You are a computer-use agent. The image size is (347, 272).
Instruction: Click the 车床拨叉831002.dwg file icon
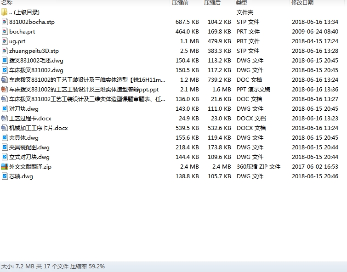[5, 70]
